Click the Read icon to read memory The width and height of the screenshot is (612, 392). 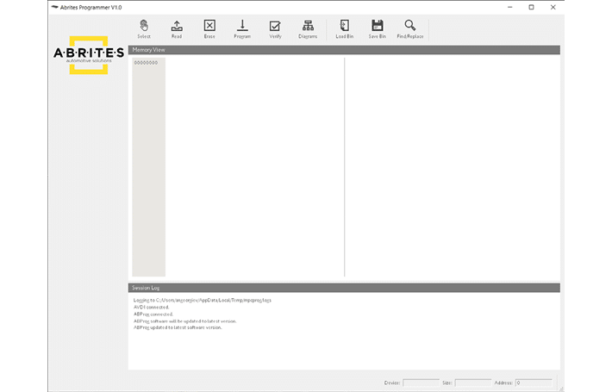(x=177, y=28)
